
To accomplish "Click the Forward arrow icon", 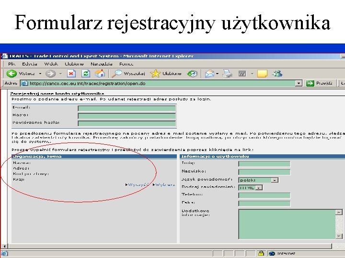I will tap(50, 74).
